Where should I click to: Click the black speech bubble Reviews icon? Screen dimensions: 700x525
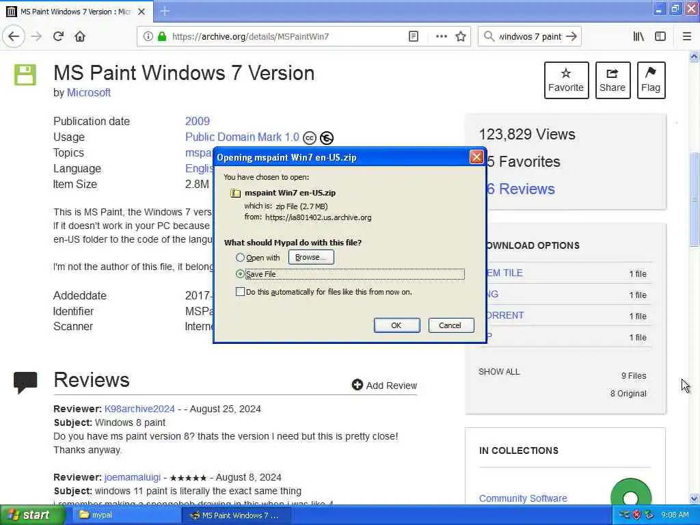click(x=25, y=382)
